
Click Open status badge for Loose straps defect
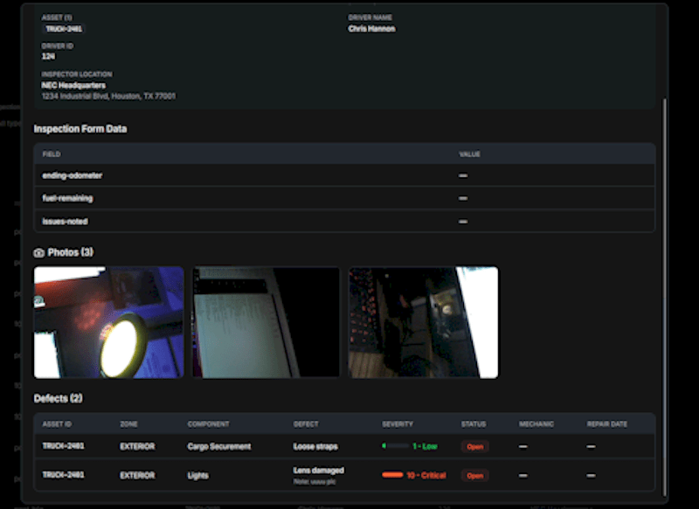click(x=474, y=446)
